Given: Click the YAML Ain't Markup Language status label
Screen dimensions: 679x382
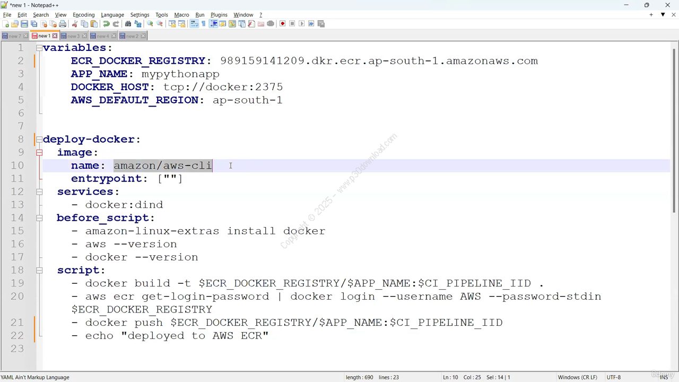Looking at the screenshot, I should pyautogui.click(x=35, y=377).
